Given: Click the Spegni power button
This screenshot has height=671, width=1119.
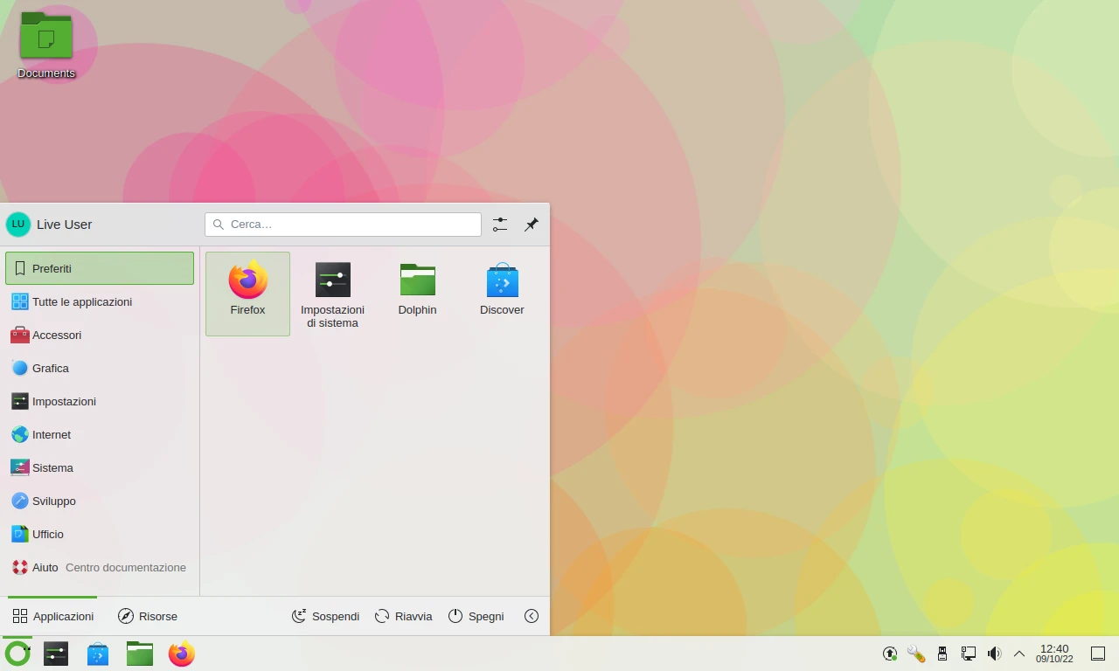Looking at the screenshot, I should (476, 616).
